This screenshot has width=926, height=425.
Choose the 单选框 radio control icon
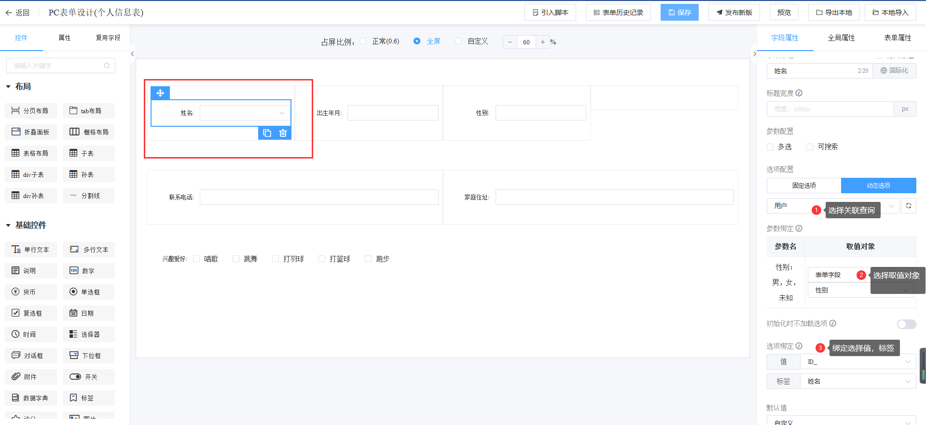(73, 292)
